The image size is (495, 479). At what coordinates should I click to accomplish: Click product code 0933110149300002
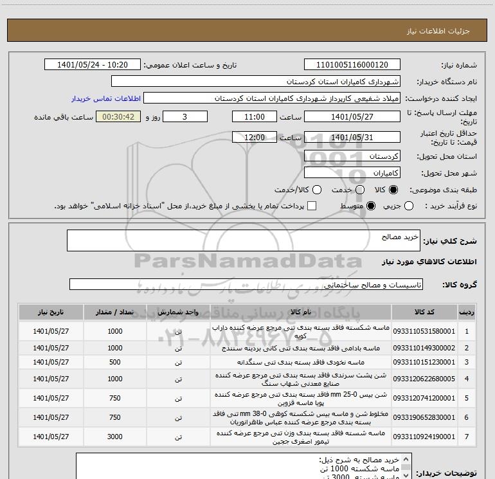point(424,348)
